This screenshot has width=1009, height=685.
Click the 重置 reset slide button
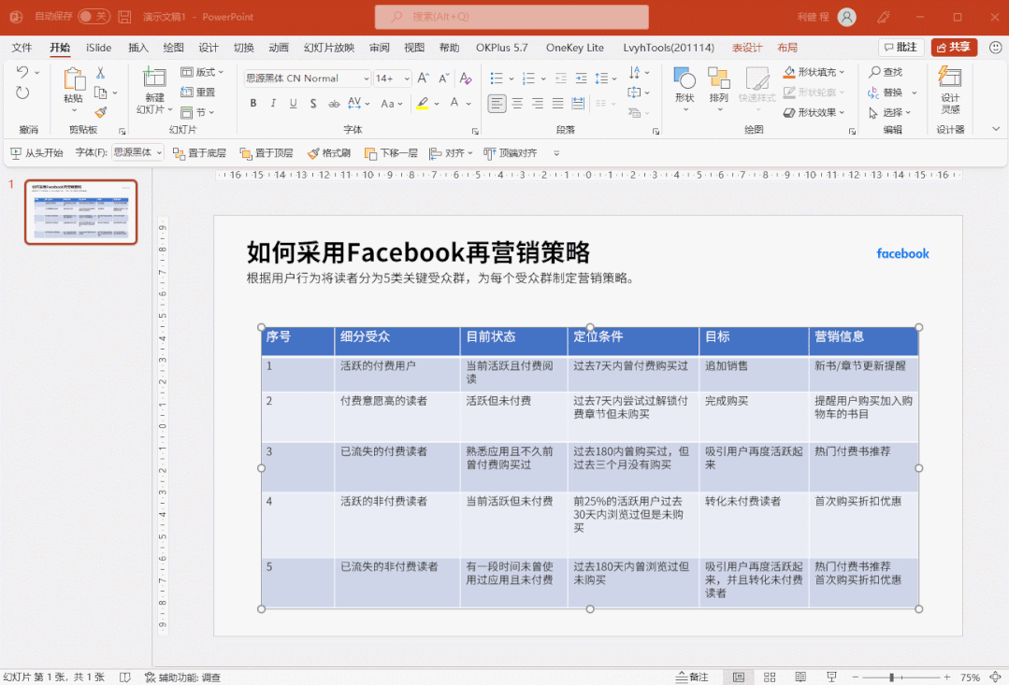198,92
